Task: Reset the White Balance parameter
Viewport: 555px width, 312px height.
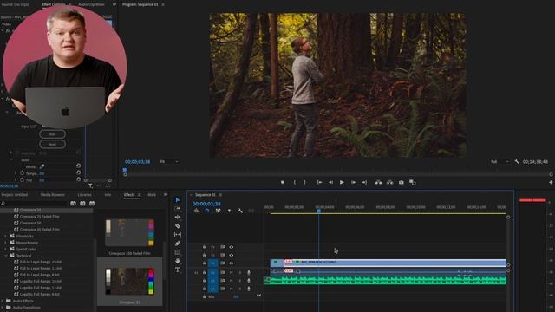Action: [78, 166]
